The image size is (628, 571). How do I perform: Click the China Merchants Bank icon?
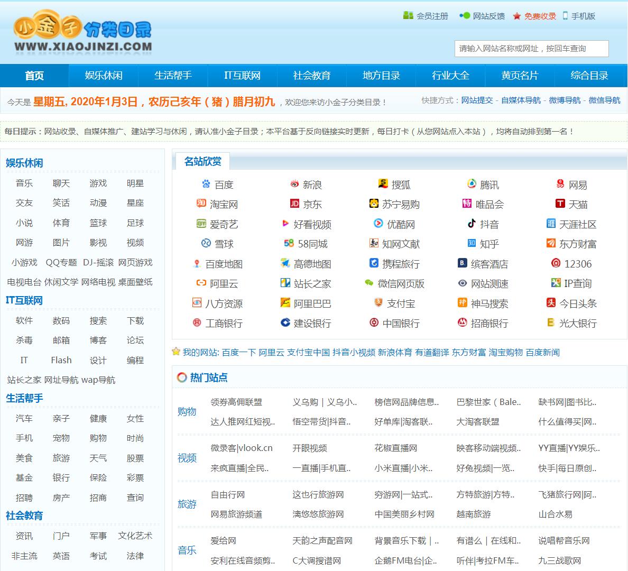click(x=462, y=322)
